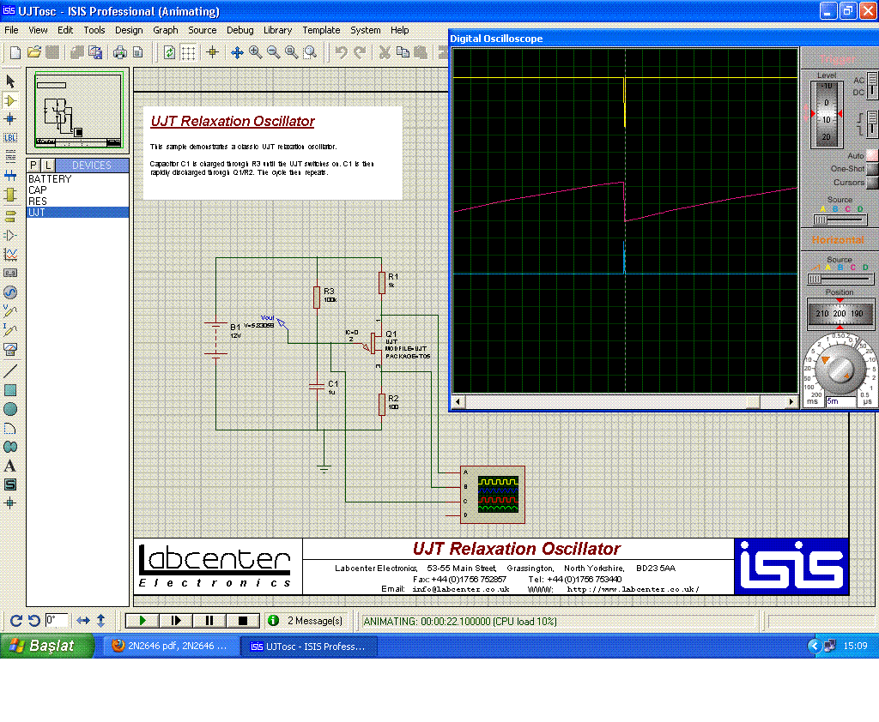Open the Debug menu
The height and width of the screenshot is (722, 879).
pos(240,30)
